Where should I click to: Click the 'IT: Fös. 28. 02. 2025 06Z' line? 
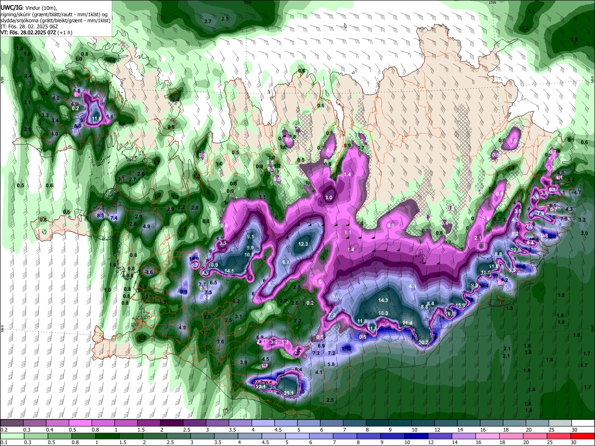[x=29, y=26]
